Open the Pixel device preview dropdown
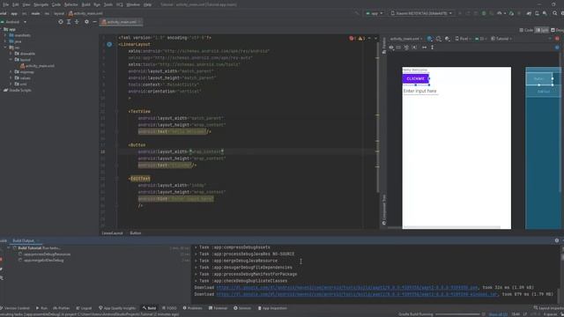564x317 pixels. click(464, 39)
